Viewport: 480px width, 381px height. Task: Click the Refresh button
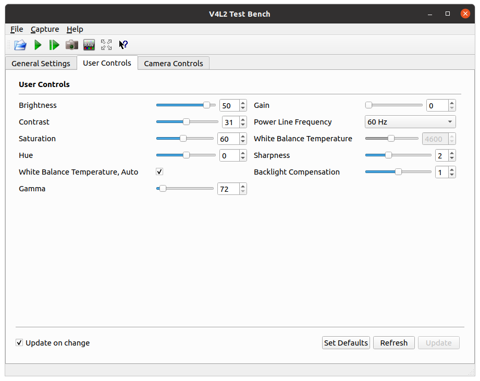point(393,343)
